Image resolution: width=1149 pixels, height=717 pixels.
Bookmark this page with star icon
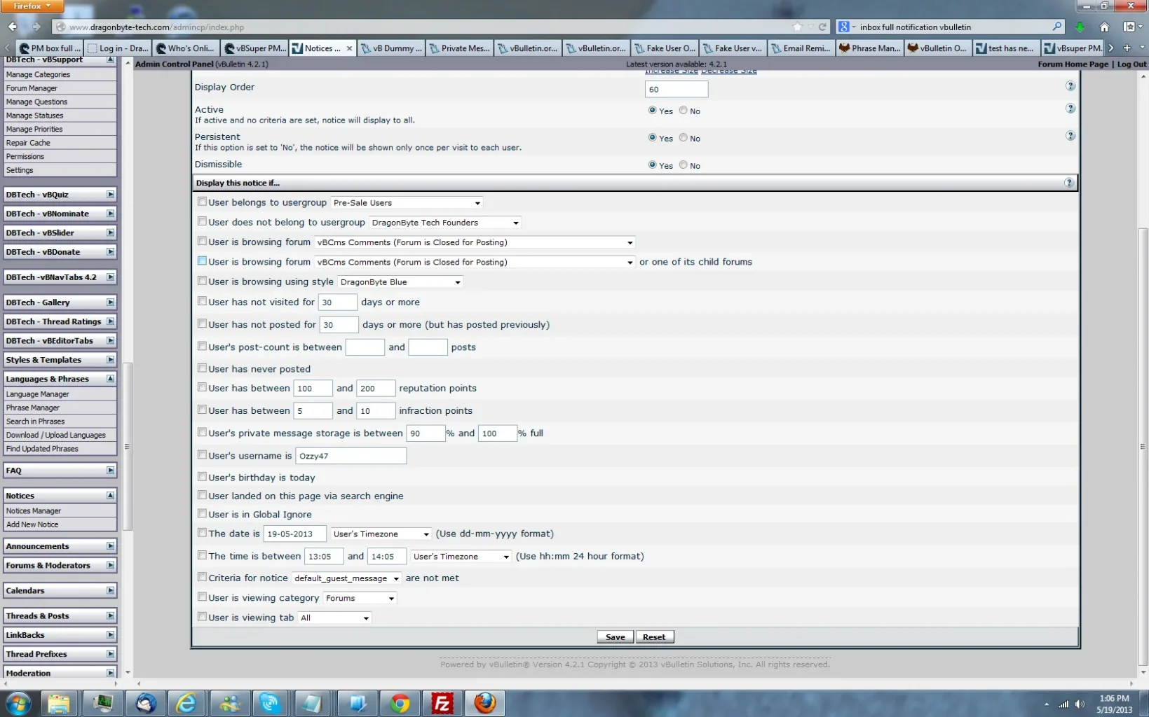[797, 27]
